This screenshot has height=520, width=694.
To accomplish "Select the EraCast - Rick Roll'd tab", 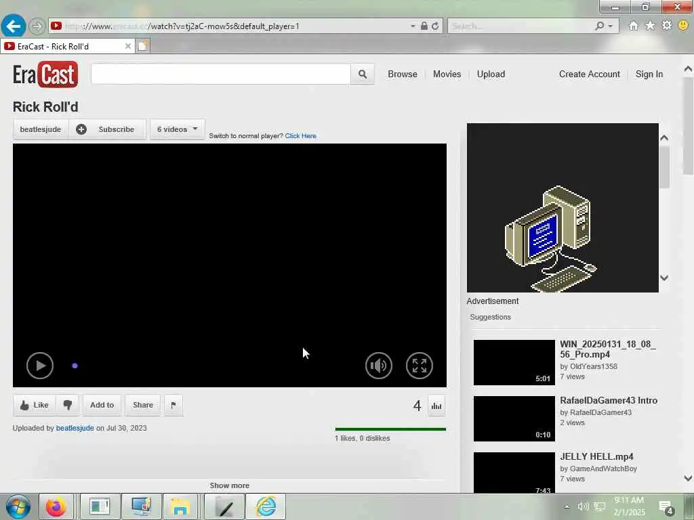I will pos(68,46).
